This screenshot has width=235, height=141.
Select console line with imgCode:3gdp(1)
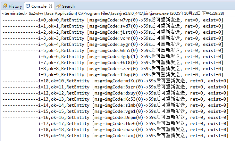(113, 56)
